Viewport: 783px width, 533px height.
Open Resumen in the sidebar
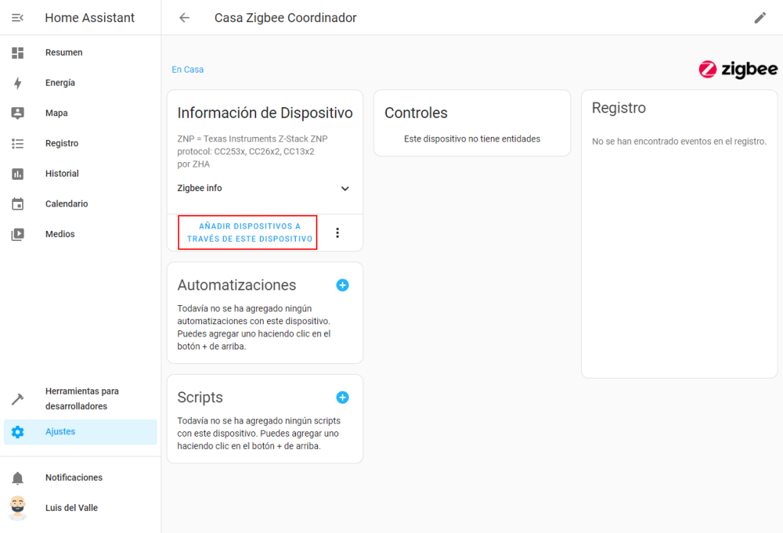point(63,53)
